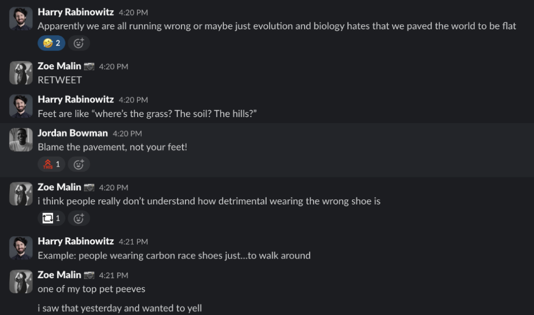Viewport: 534px width, 315px height.
Task: Toggle the retweet reaction on Zoe's shoe message
Action: (51, 218)
